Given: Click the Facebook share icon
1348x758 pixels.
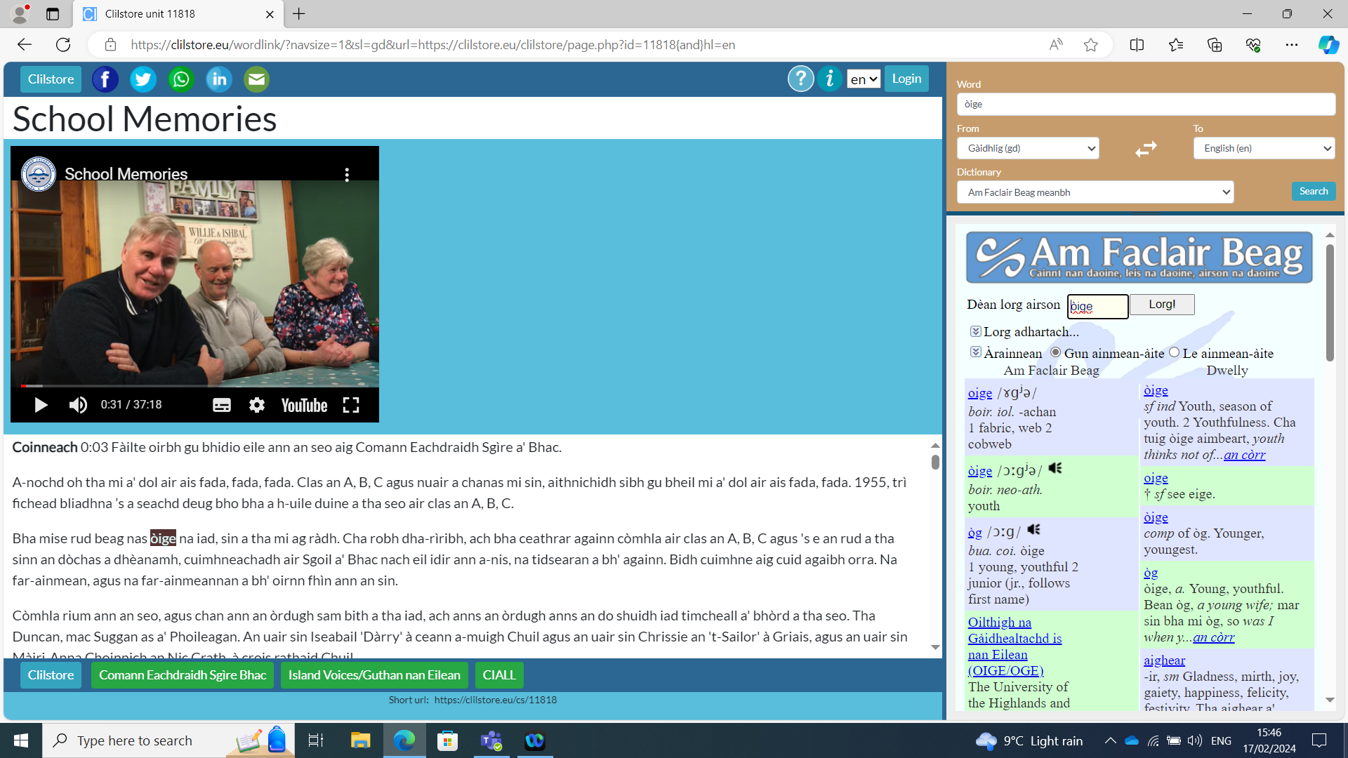Looking at the screenshot, I should coord(105,79).
